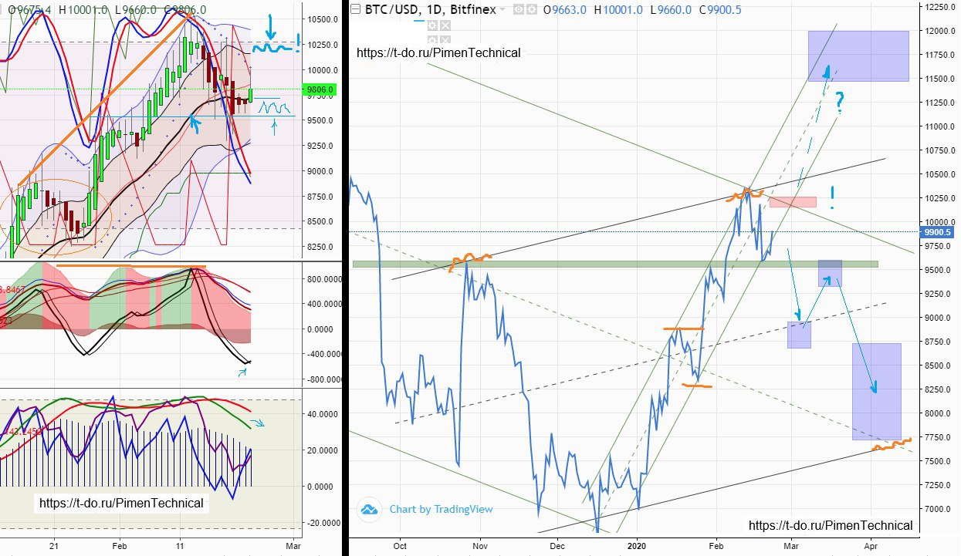This screenshot has width=961, height=556.
Task: Click the TradingView cloud logo icon
Action: coord(369,509)
